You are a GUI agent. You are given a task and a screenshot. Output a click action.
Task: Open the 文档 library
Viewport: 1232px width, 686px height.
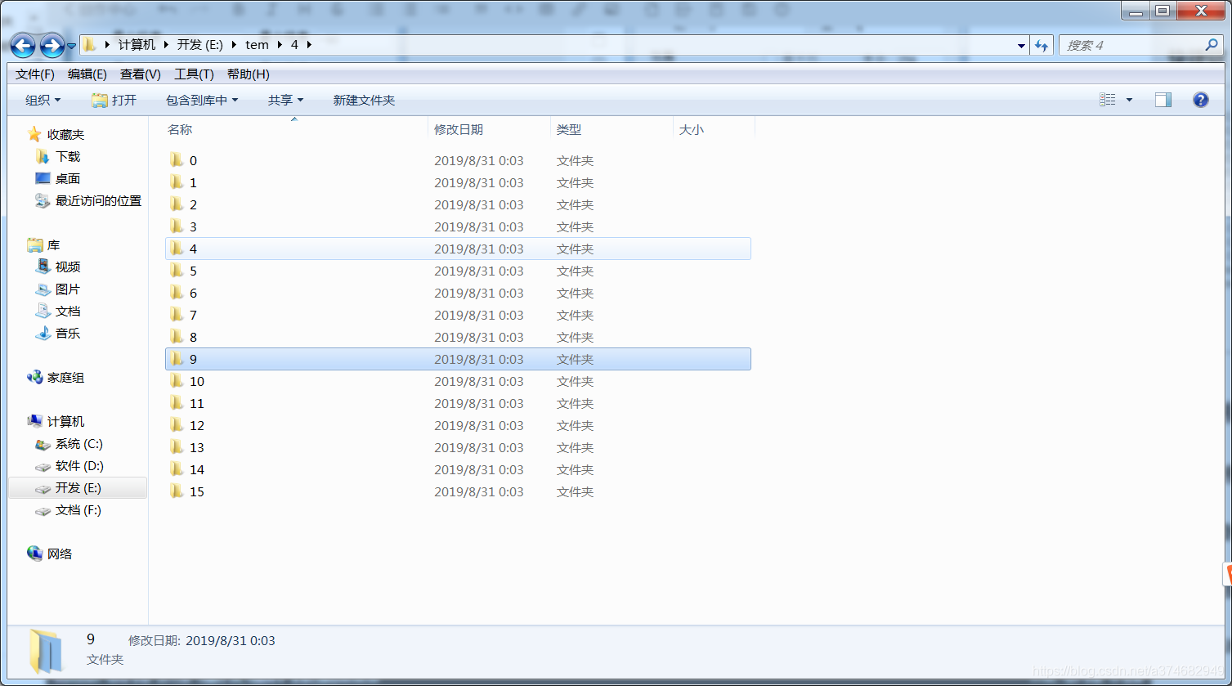(x=68, y=312)
